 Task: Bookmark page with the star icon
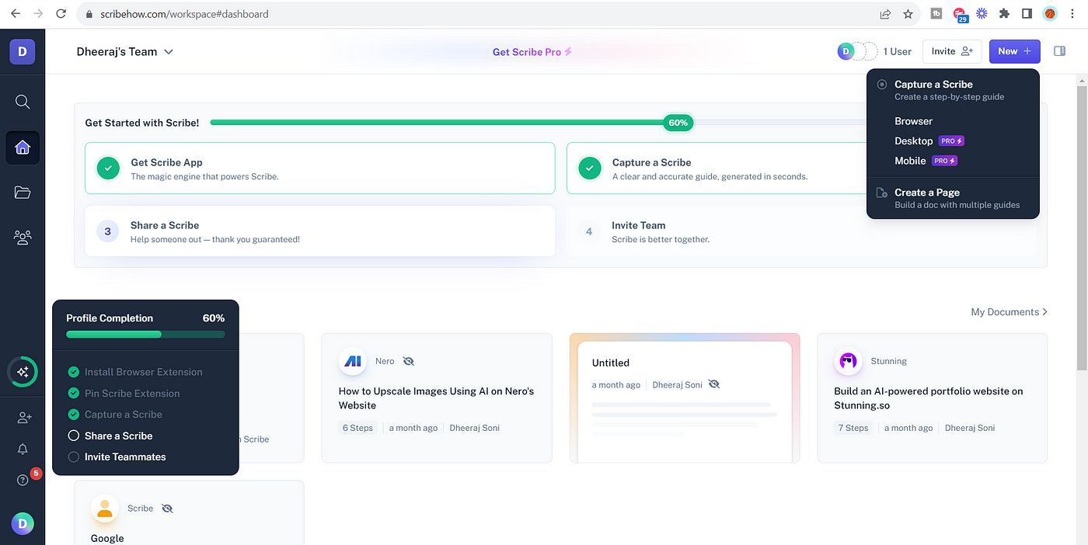pos(908,14)
